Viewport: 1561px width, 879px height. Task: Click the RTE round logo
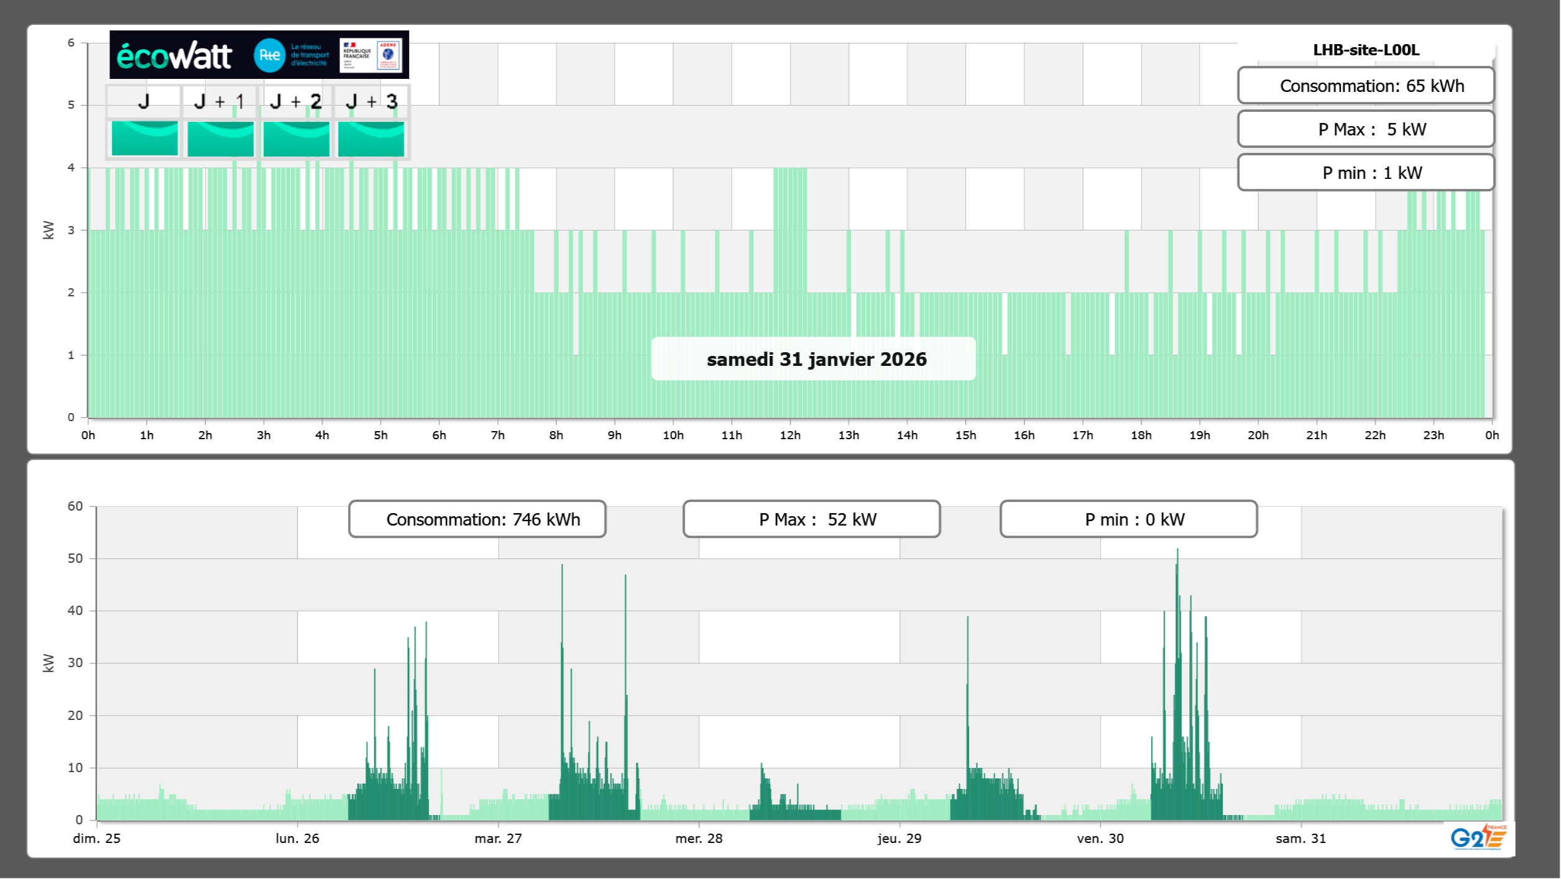click(269, 55)
